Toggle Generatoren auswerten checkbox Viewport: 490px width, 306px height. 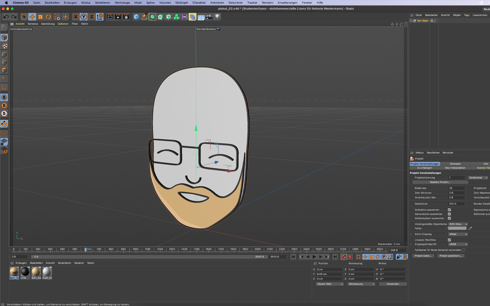449,214
